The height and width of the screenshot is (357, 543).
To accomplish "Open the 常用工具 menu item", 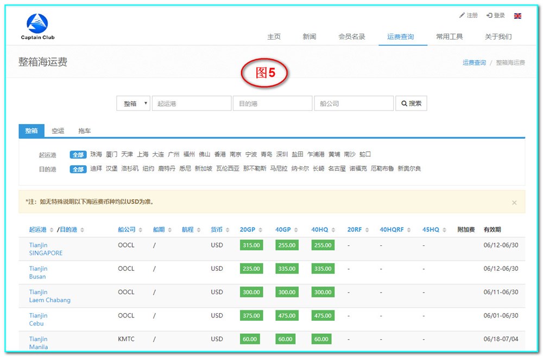I will (x=449, y=37).
